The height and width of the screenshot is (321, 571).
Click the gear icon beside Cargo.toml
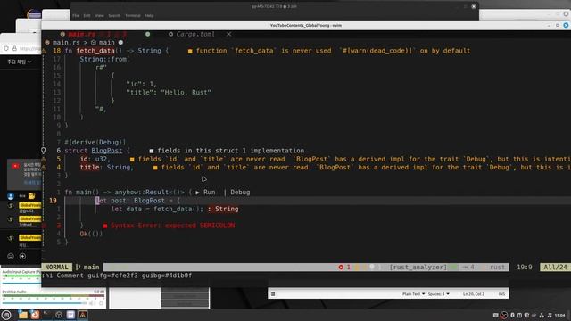[x=170, y=34]
